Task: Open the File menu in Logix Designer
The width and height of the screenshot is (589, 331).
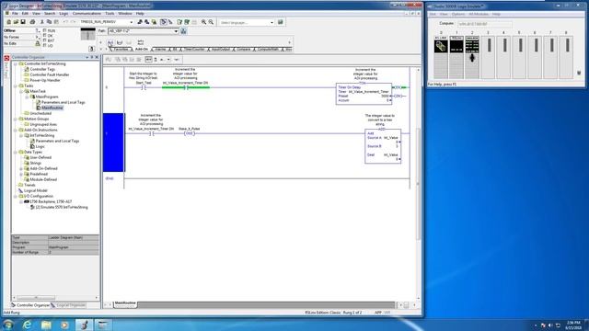Action: [15, 14]
